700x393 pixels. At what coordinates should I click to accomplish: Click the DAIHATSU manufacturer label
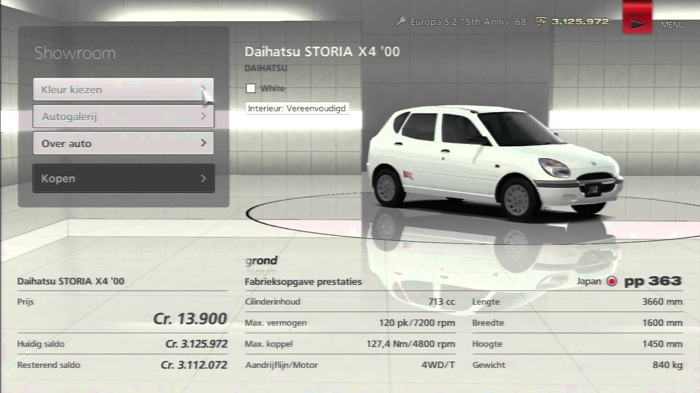click(x=266, y=68)
